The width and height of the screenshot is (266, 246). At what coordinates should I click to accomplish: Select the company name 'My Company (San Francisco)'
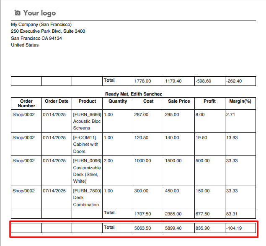tap(41, 24)
